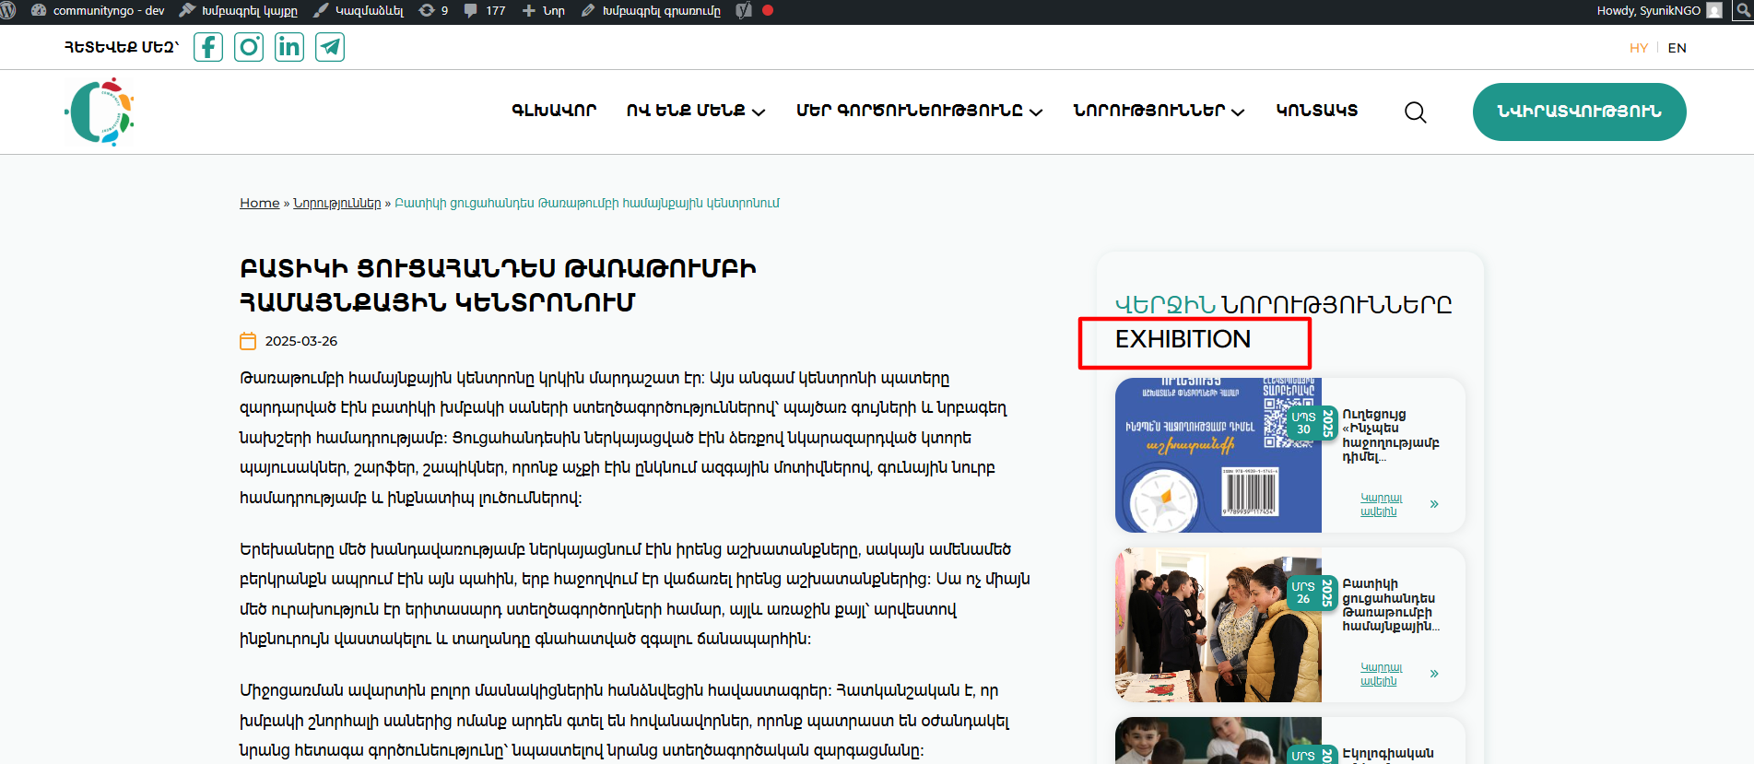Open the comments bubble showing 177
1754x764 pixels.
pos(485,11)
